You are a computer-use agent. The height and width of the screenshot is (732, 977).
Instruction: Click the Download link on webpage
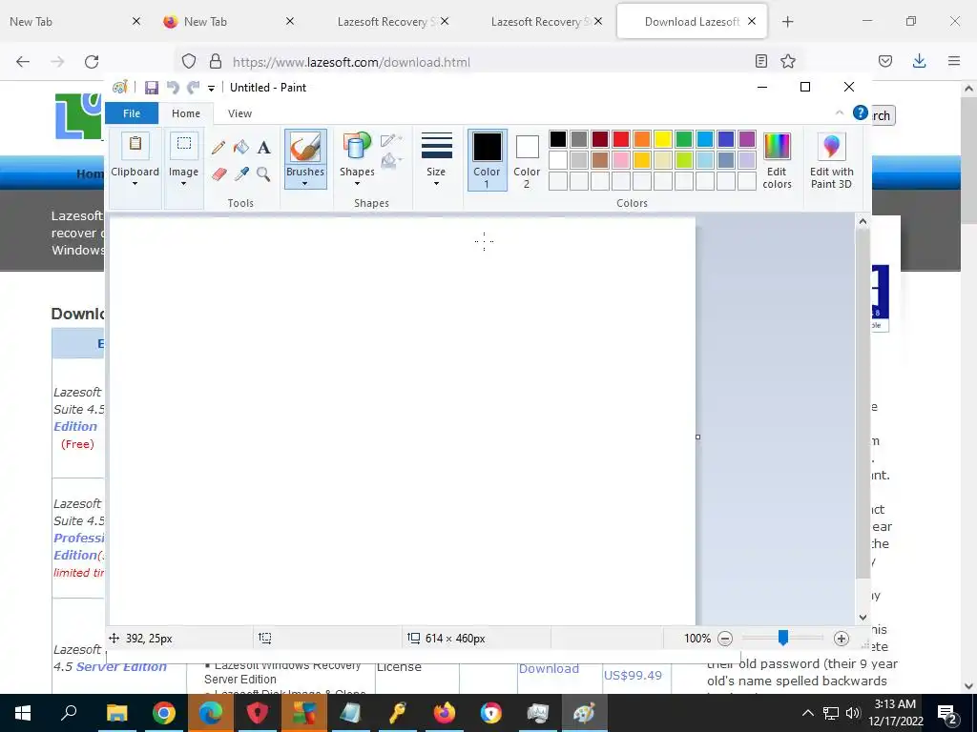pos(549,668)
